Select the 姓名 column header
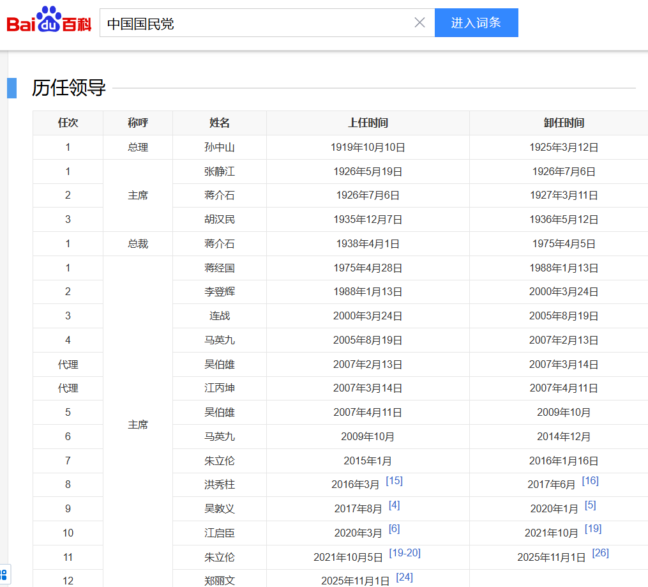This screenshot has width=648, height=587. coord(219,123)
